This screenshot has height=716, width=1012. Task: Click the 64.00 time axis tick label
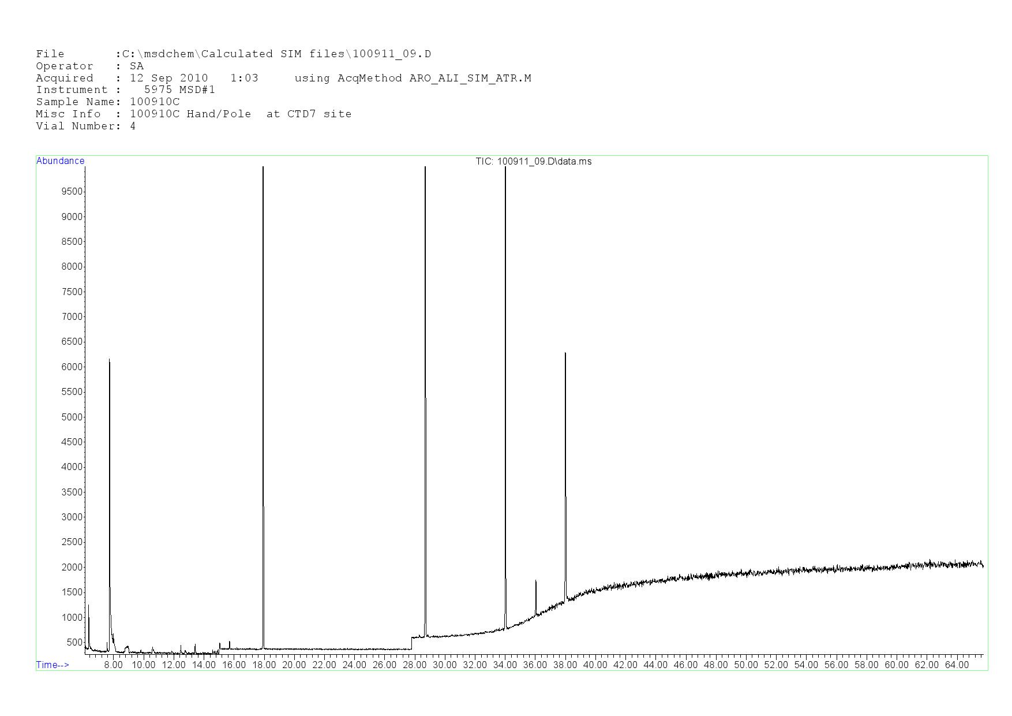pos(957,665)
